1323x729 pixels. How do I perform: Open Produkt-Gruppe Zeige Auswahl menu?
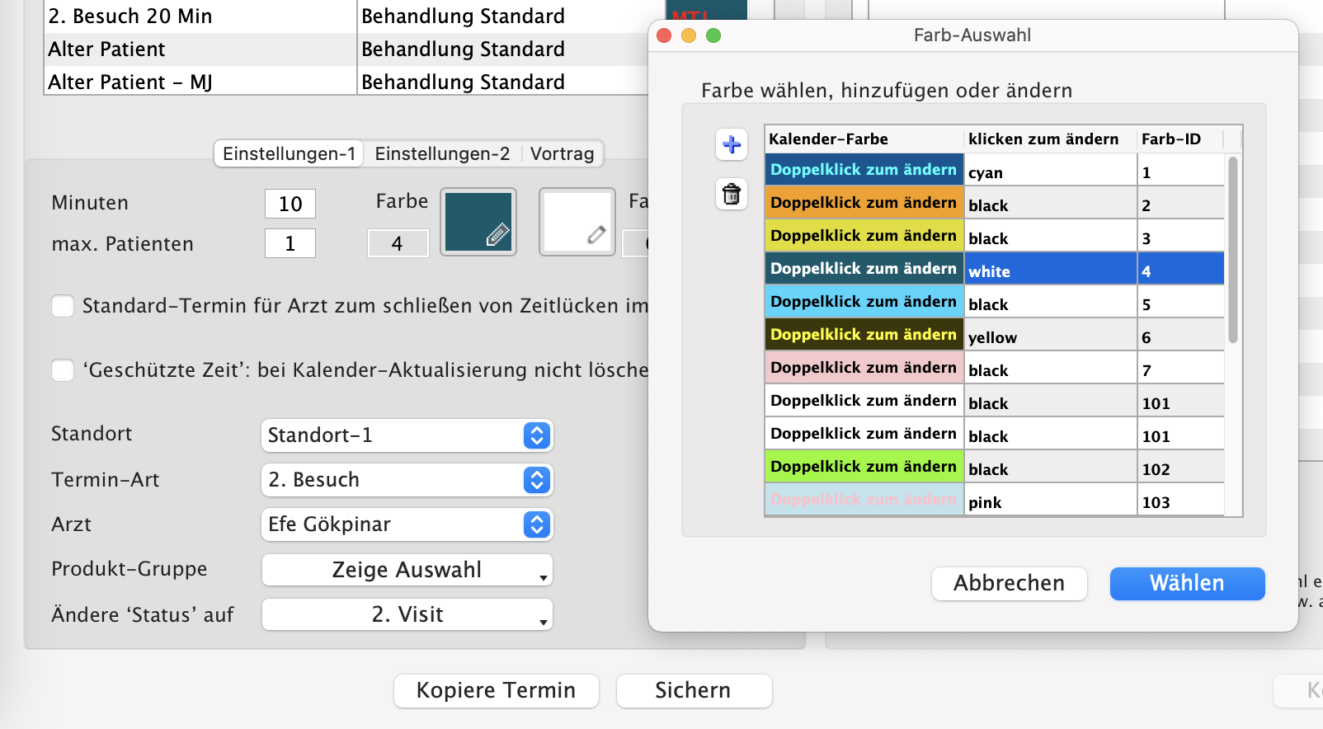[407, 570]
